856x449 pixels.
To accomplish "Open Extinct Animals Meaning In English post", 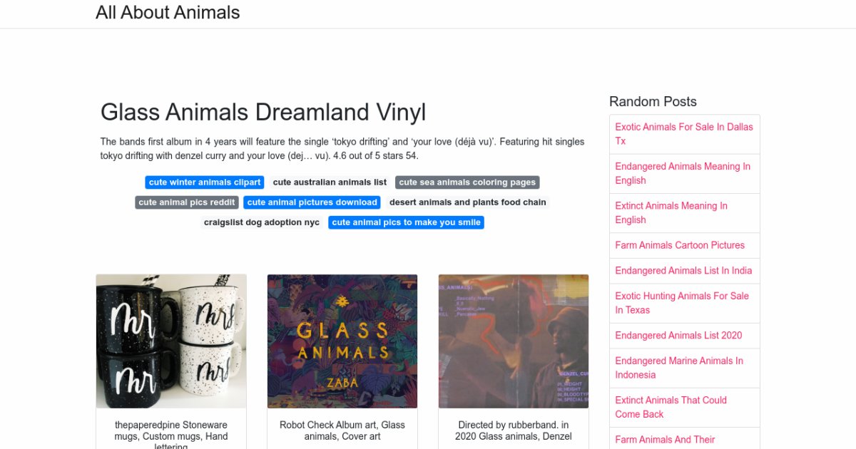I will [x=671, y=212].
